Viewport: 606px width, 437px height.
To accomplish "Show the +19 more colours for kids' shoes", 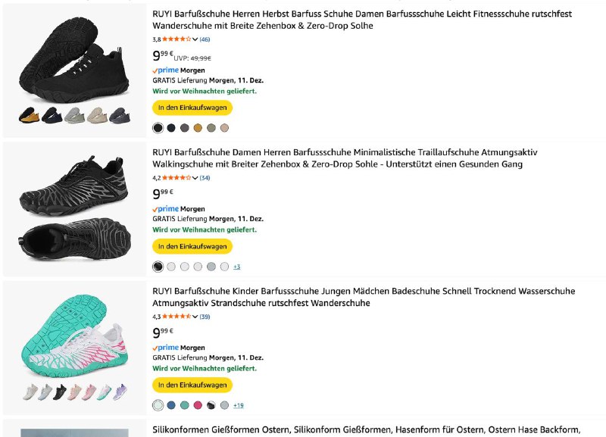I will click(238, 405).
